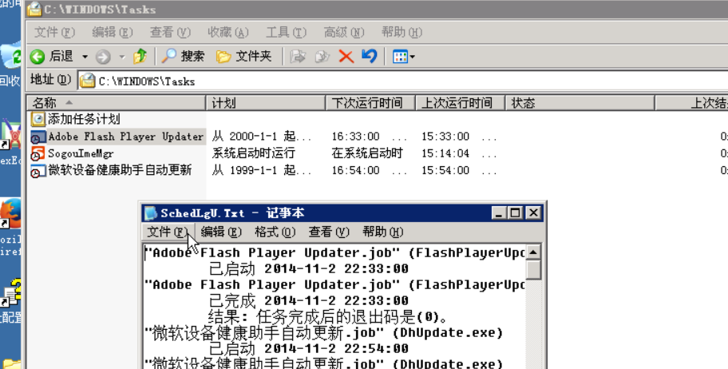The width and height of the screenshot is (728, 369).
Task: Click the 微软设备健康助手自动更新 task icon
Action: coord(38,171)
